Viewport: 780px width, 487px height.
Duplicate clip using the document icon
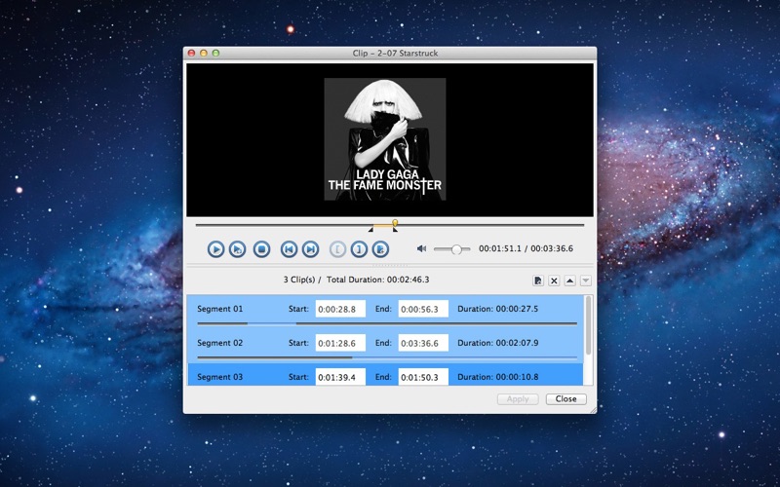[x=538, y=281]
